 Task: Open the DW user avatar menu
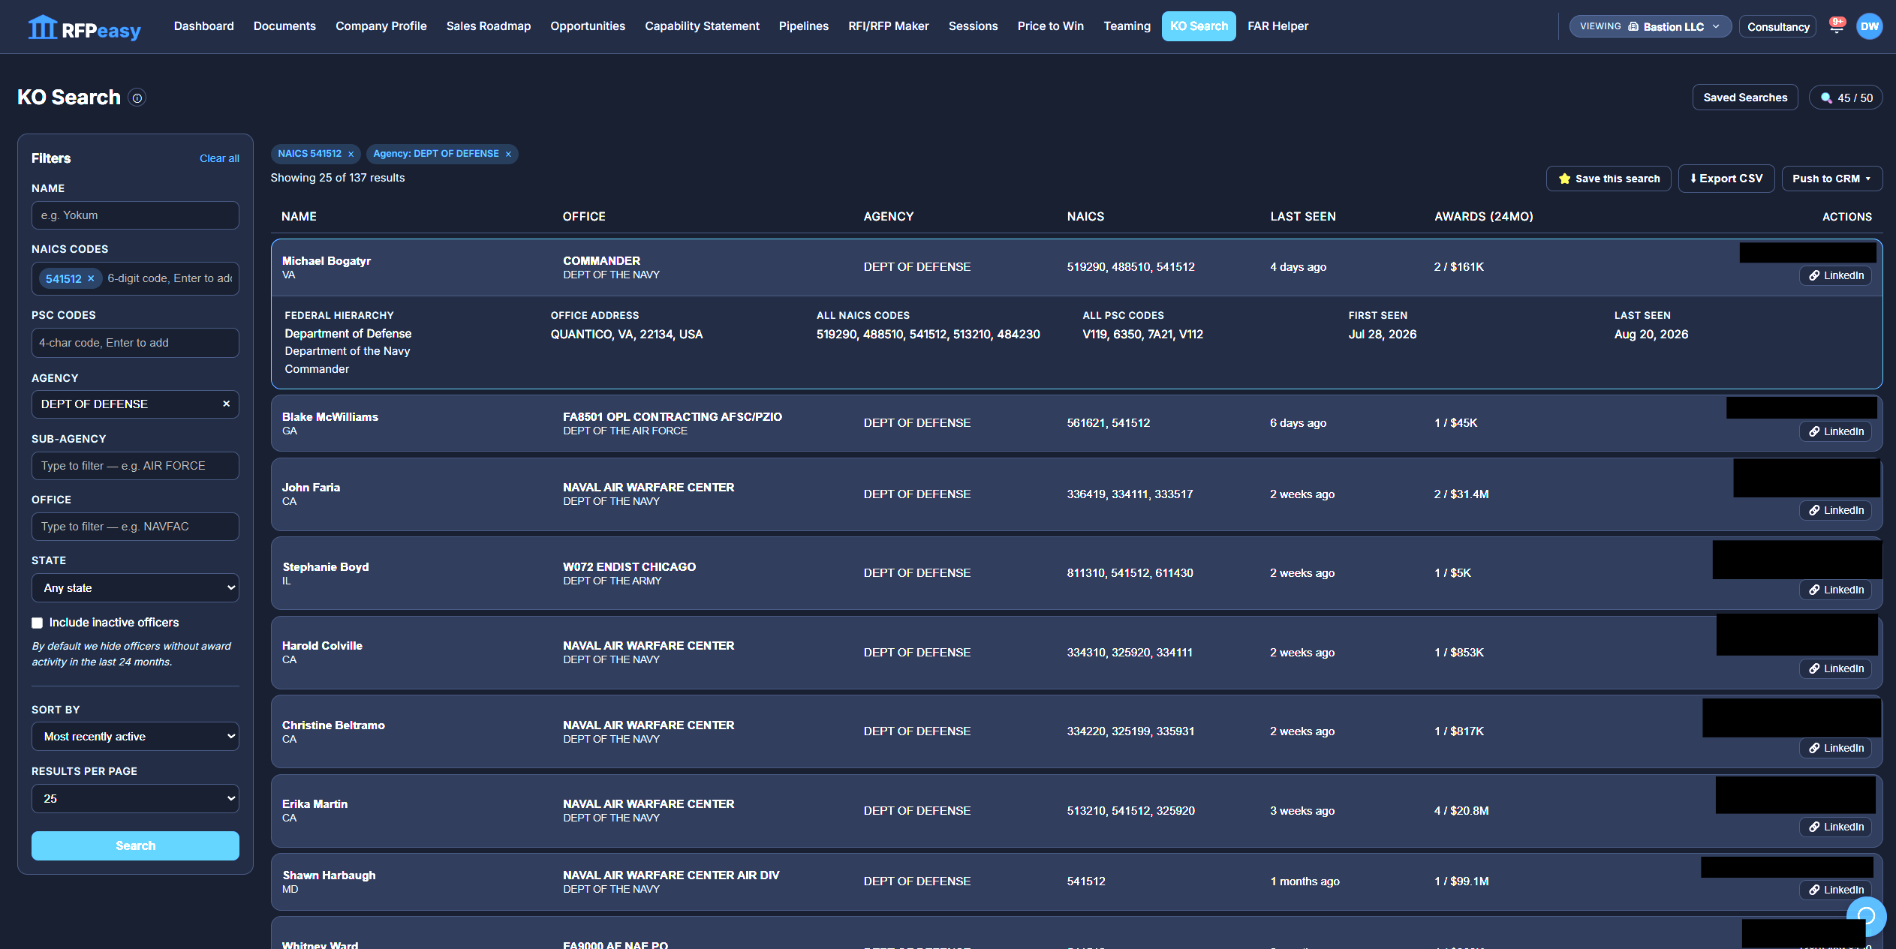coord(1869,26)
